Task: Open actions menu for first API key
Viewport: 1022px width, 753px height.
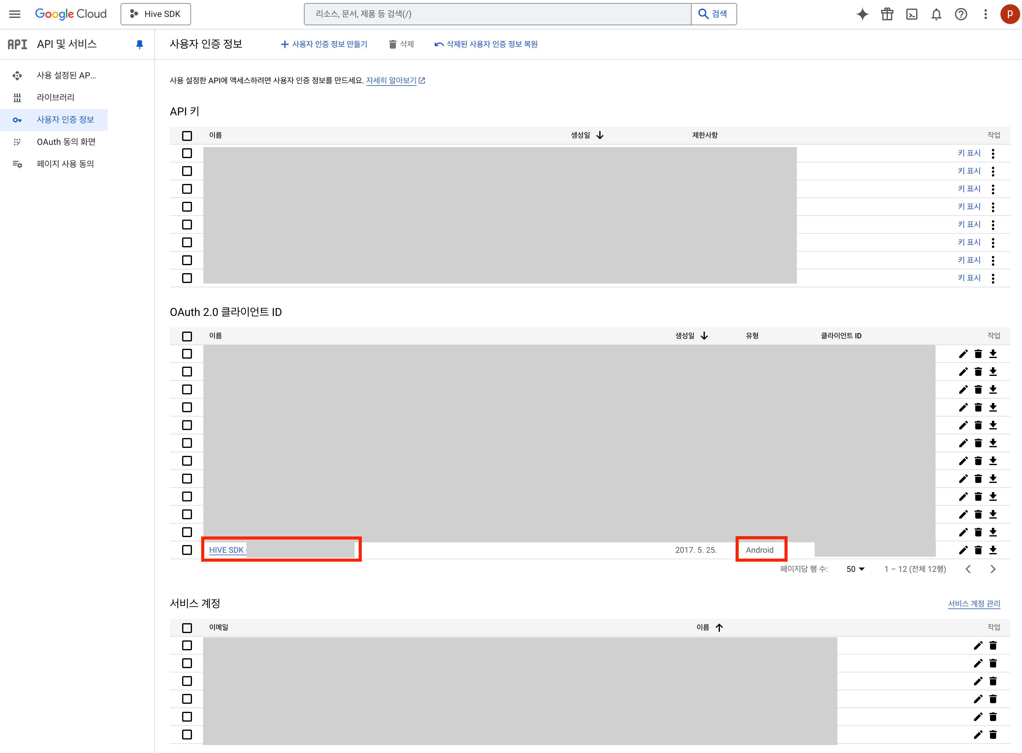Action: point(993,153)
